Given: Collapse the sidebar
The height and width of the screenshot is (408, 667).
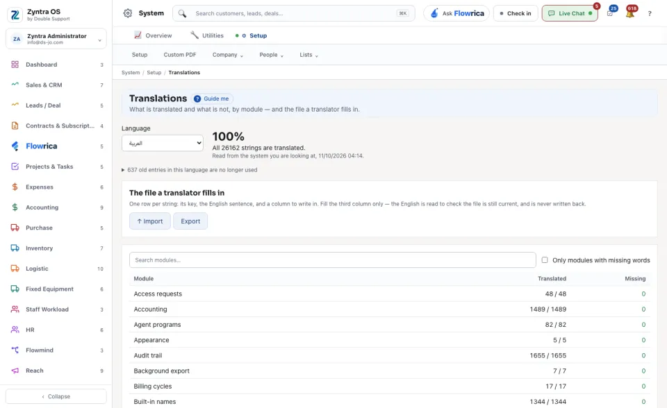Looking at the screenshot, I should pyautogui.click(x=56, y=396).
